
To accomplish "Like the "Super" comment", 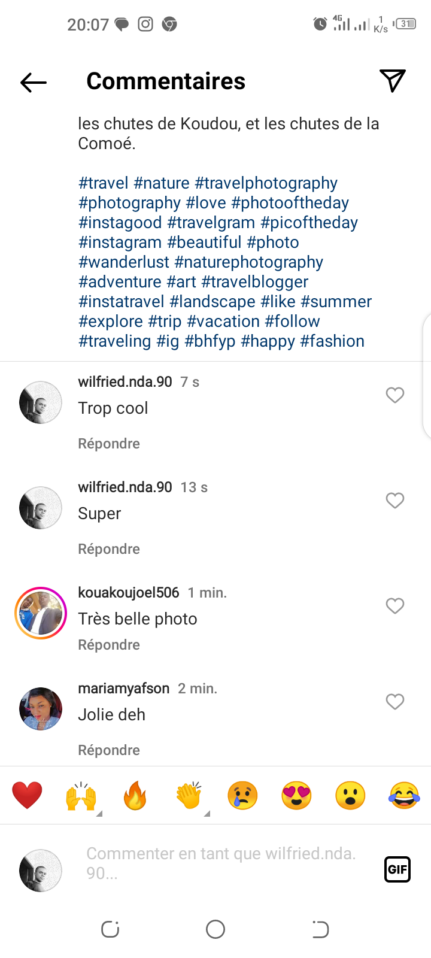I will pos(395,501).
